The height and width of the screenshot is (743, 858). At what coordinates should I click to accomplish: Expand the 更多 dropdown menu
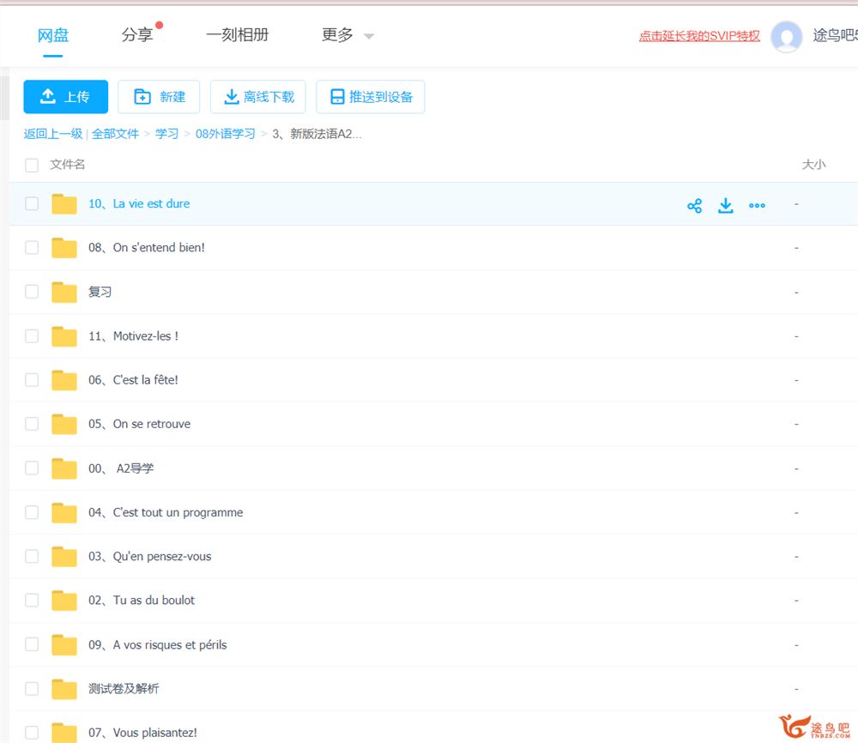(x=347, y=35)
